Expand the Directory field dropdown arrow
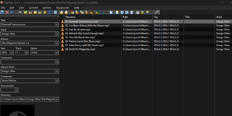The width and height of the screenshot is (232, 116). point(57,99)
